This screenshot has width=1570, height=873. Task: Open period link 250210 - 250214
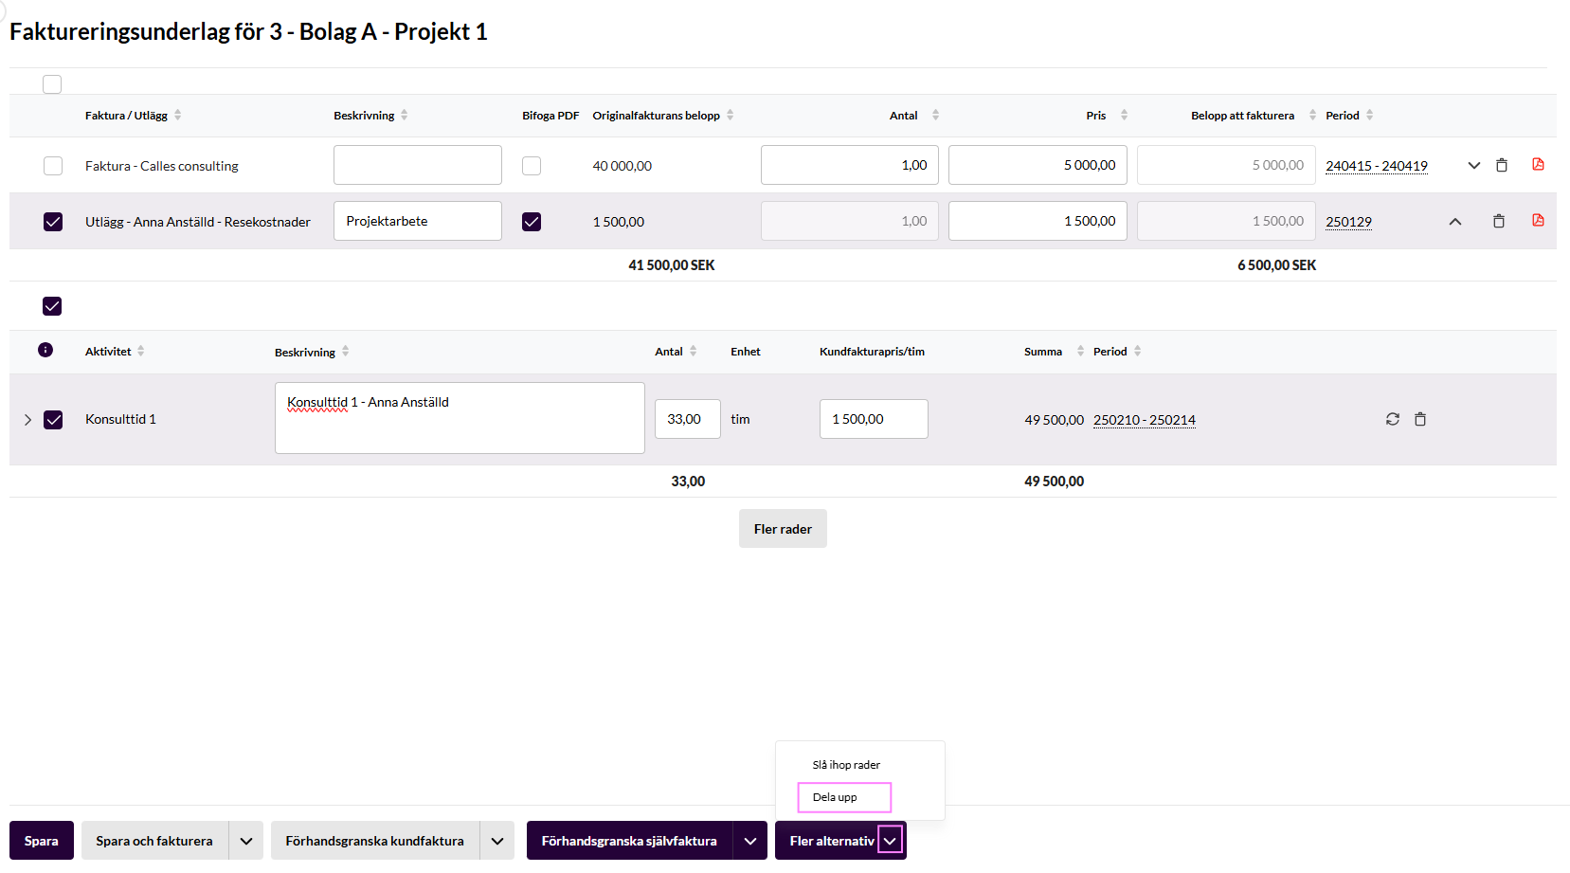[x=1145, y=420]
